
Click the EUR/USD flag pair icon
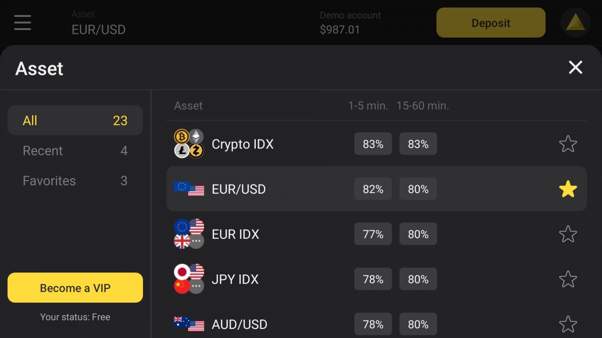(189, 189)
